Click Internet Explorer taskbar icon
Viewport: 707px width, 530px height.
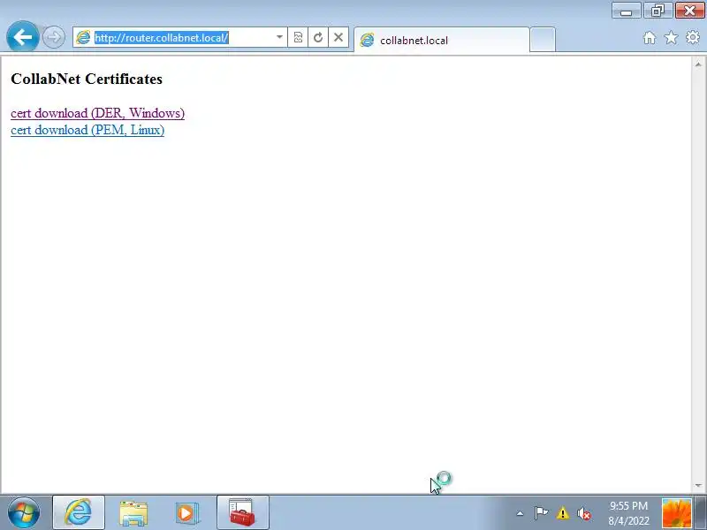79,512
